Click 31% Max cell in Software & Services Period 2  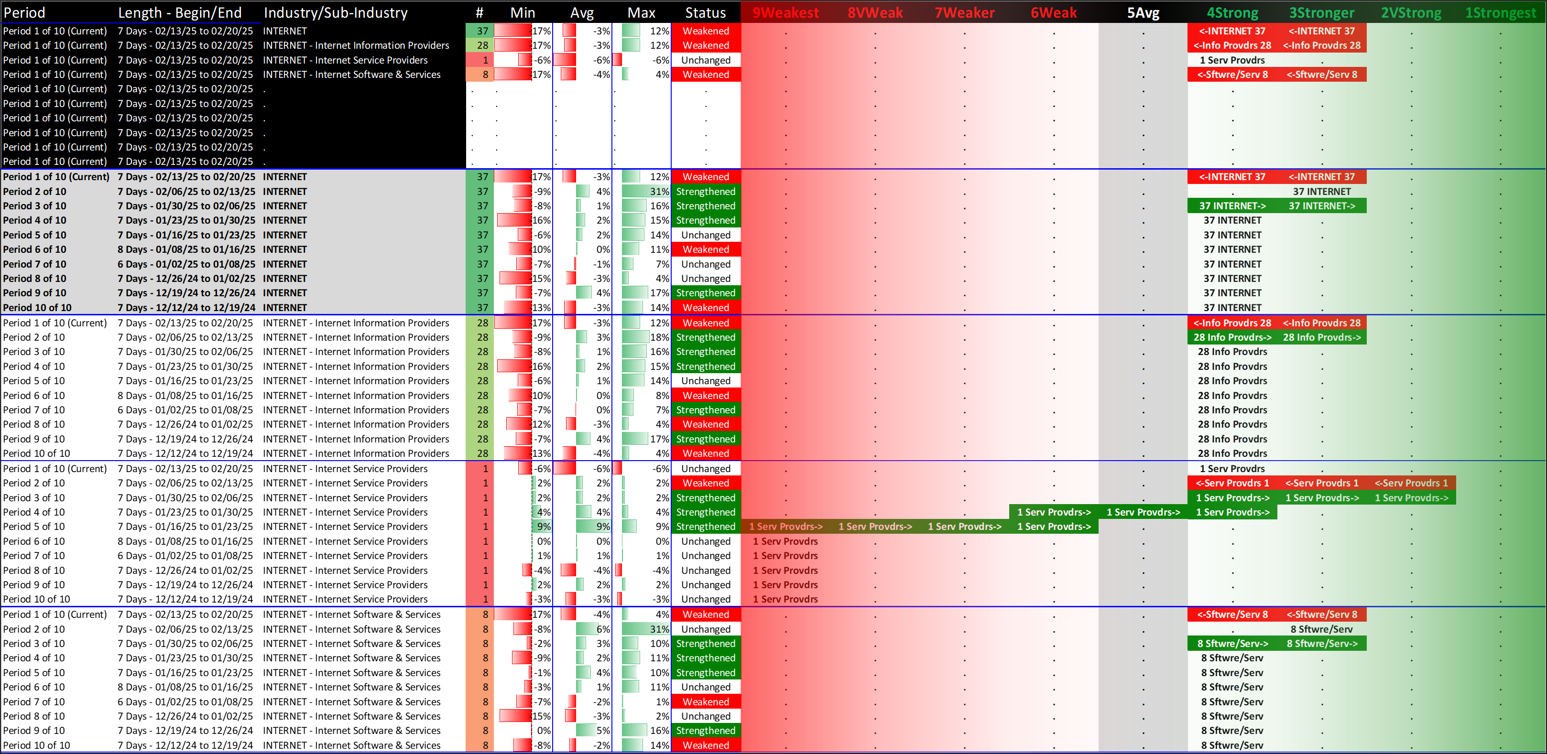(x=659, y=629)
